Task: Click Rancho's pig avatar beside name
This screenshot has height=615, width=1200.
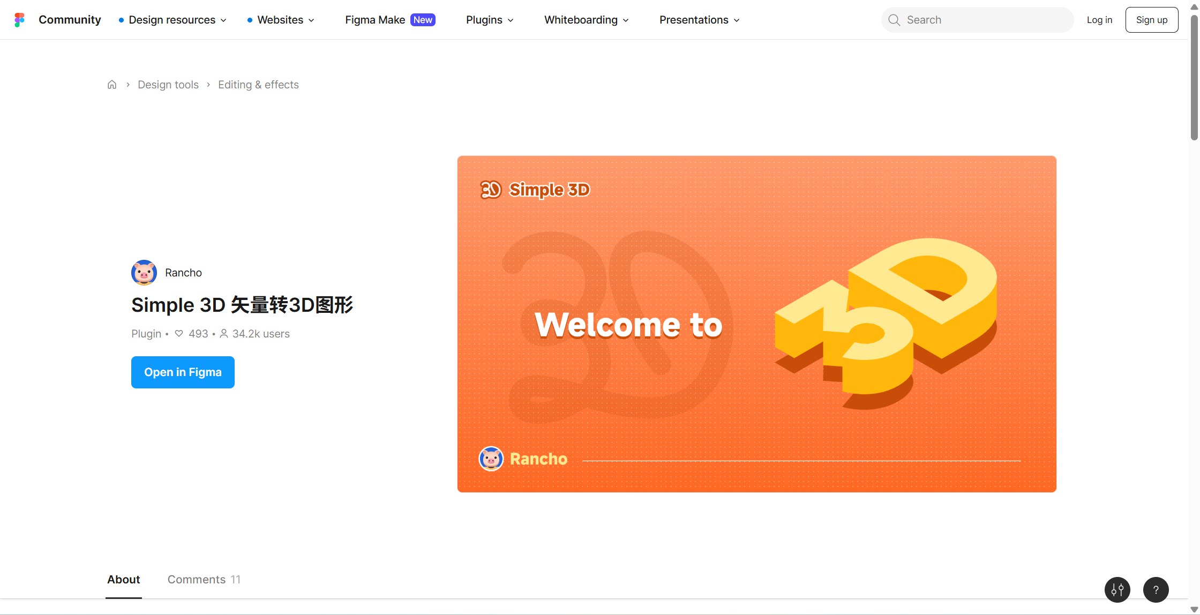Action: click(144, 273)
